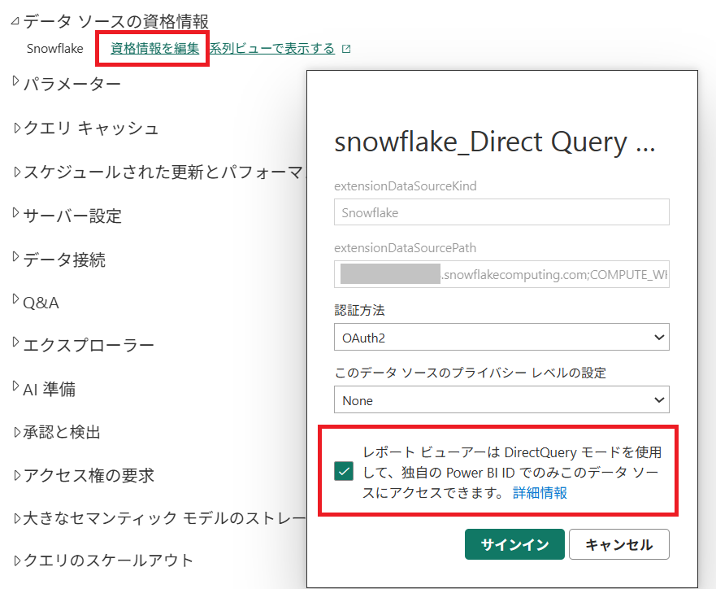
Task: Open the privacy level dropdown showing None
Action: [501, 399]
